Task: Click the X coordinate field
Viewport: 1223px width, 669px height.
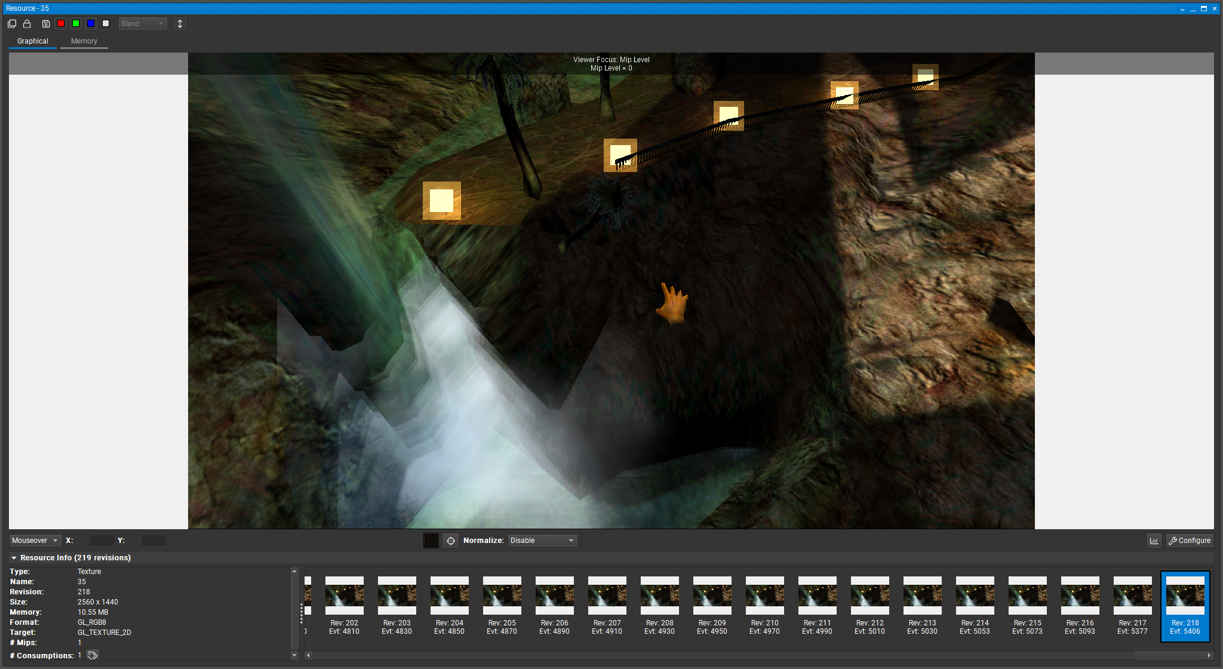Action: (102, 541)
